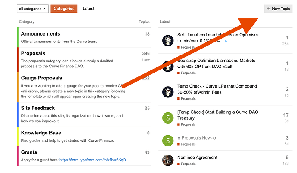The height and width of the screenshot is (173, 297).
Task: Click llama avatar beside Temp Check Curve LPs
Action: (x=168, y=92)
